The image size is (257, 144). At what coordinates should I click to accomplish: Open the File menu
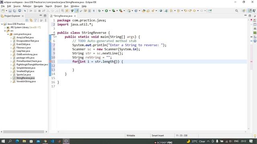click(x=3, y=6)
